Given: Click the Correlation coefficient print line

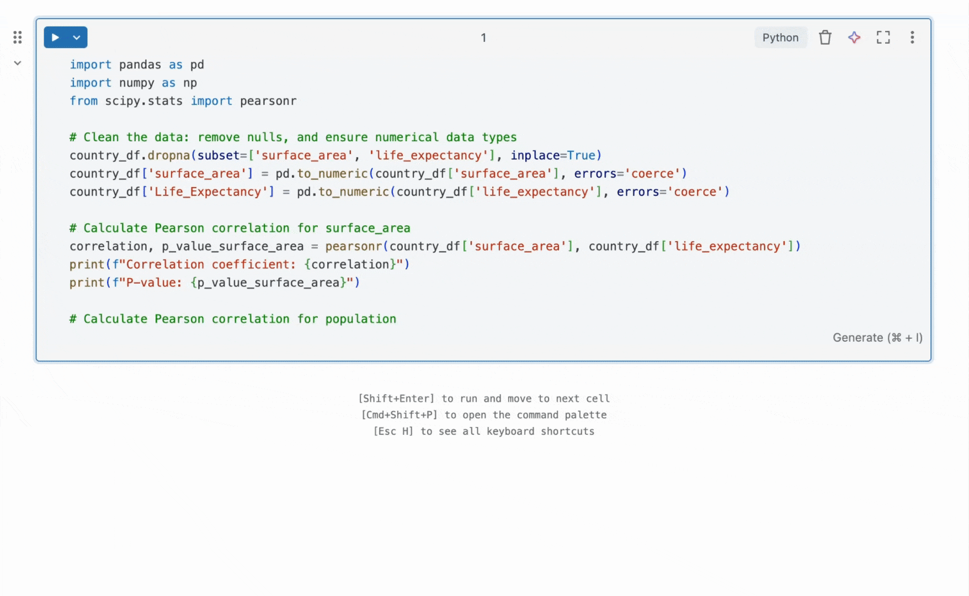Looking at the screenshot, I should [237, 264].
